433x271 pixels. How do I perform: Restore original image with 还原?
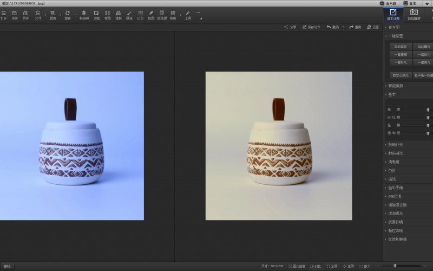tap(373, 27)
